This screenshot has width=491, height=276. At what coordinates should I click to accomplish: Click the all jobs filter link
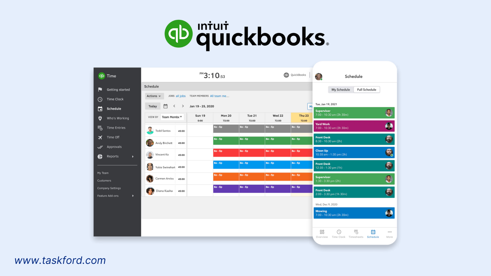(x=181, y=96)
